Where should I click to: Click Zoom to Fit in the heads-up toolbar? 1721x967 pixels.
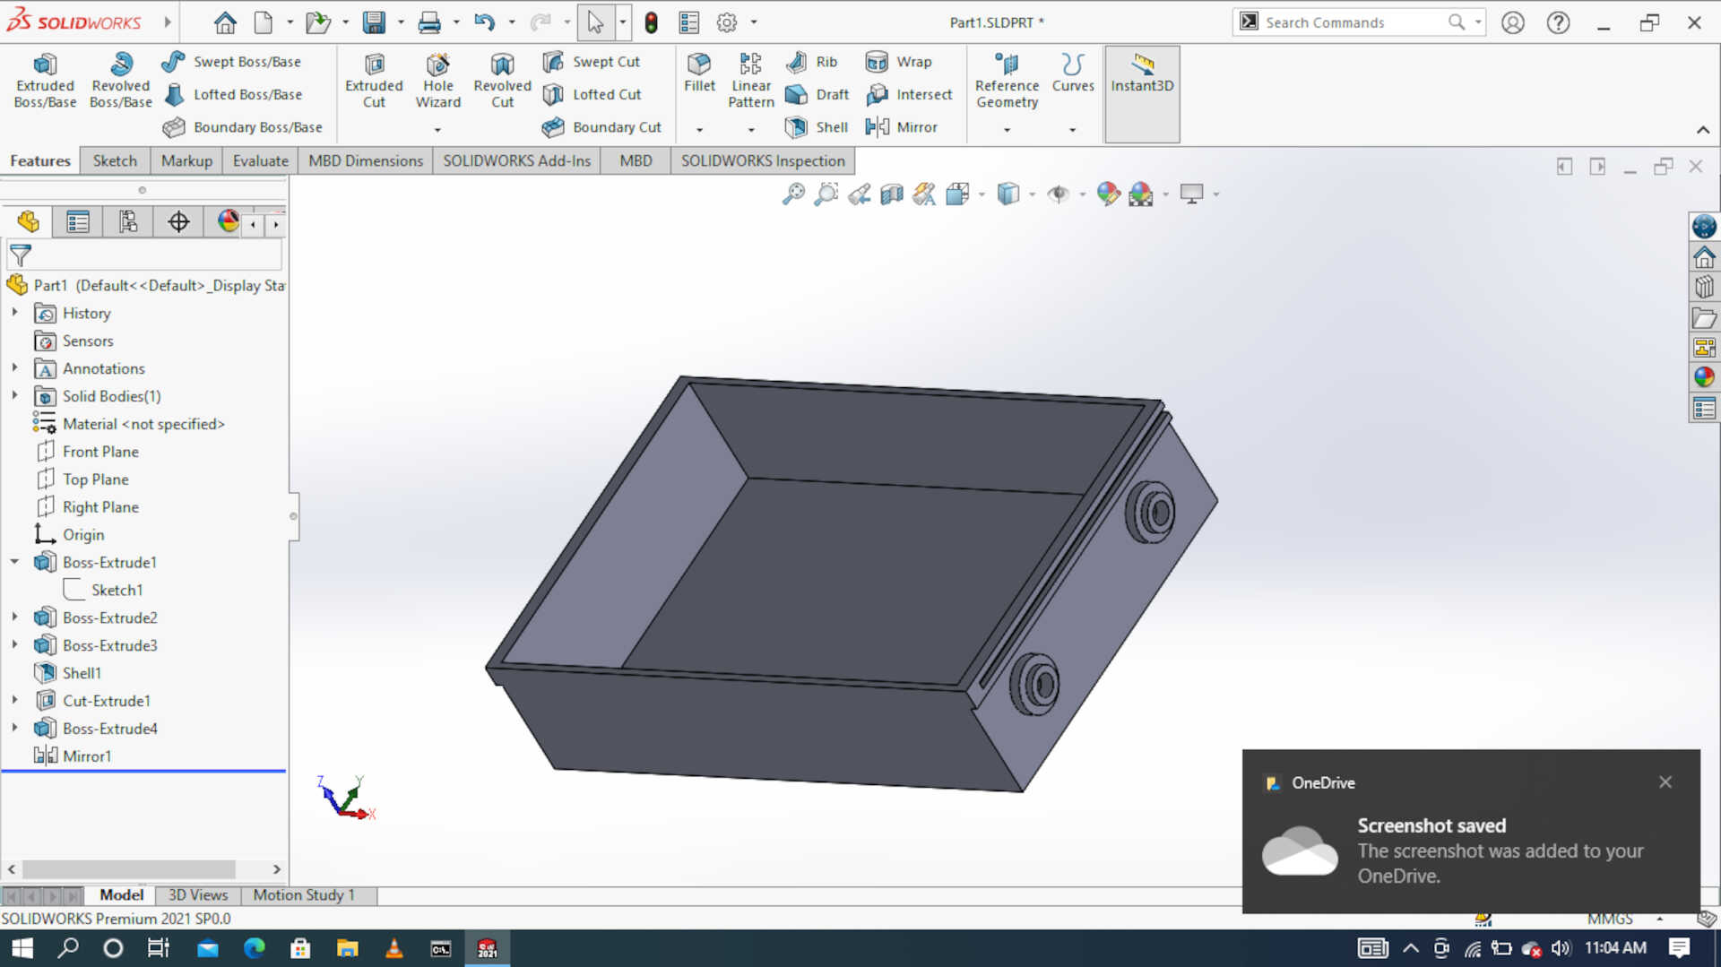click(x=792, y=194)
